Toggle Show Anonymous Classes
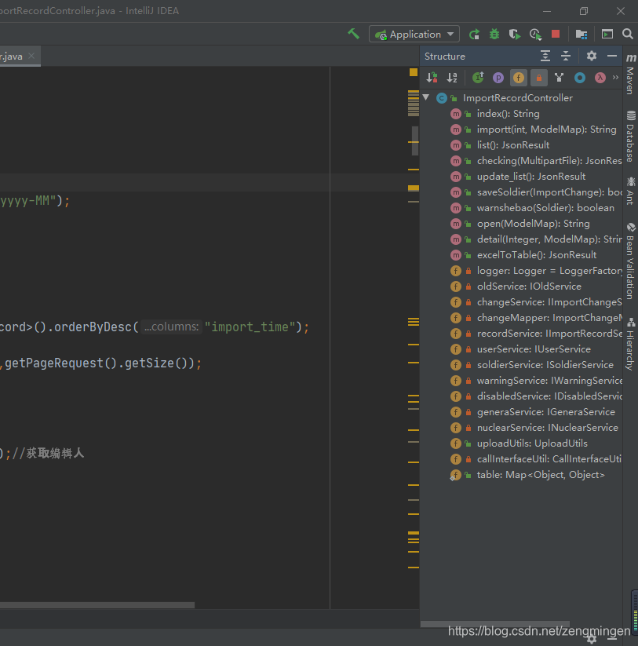 tap(580, 78)
